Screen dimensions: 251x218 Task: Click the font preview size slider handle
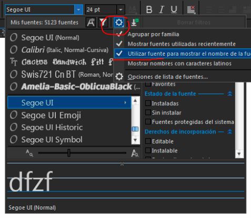click(69, 153)
